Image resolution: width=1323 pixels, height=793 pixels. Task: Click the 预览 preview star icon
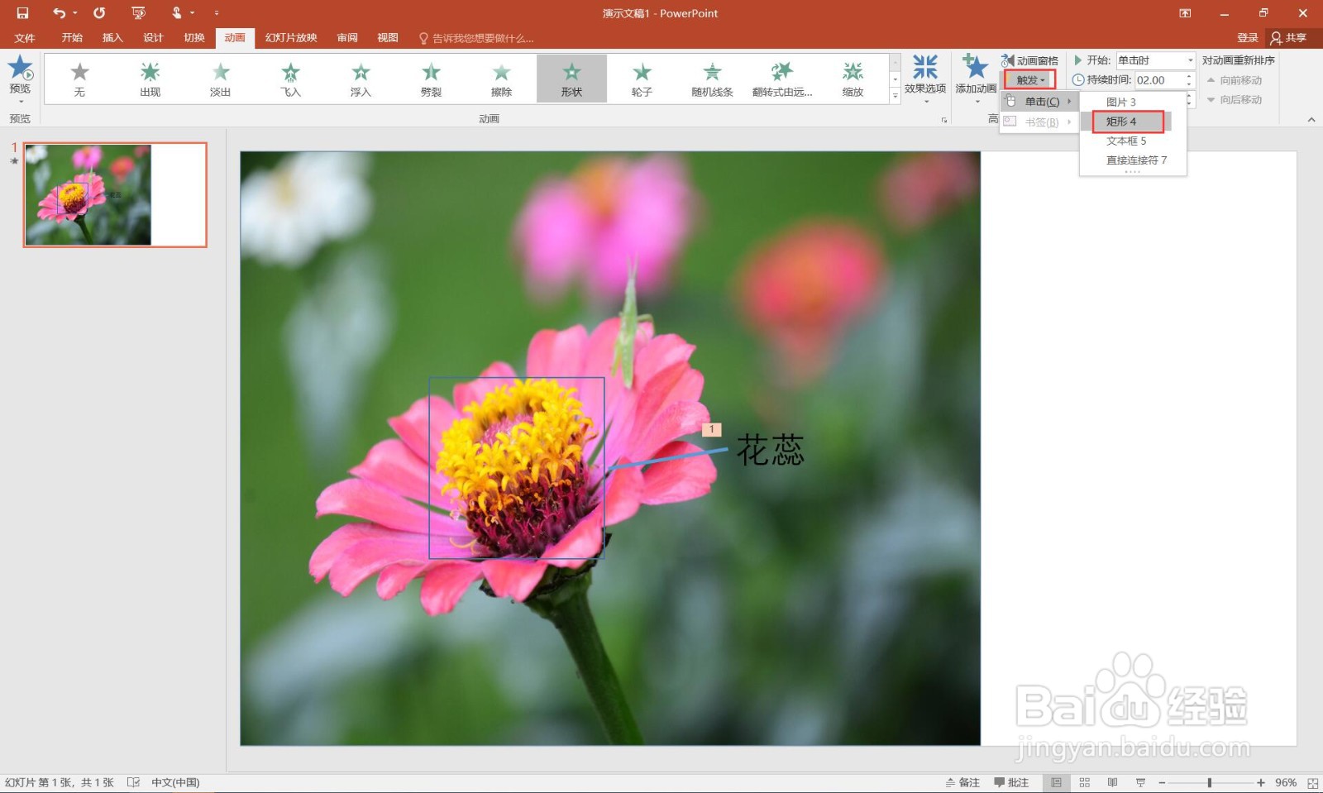(x=20, y=68)
